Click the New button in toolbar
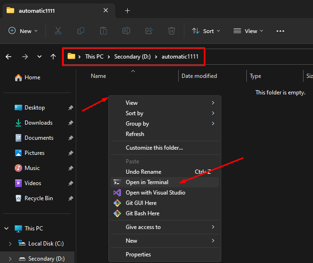This screenshot has width=313, height=263. coord(21,31)
